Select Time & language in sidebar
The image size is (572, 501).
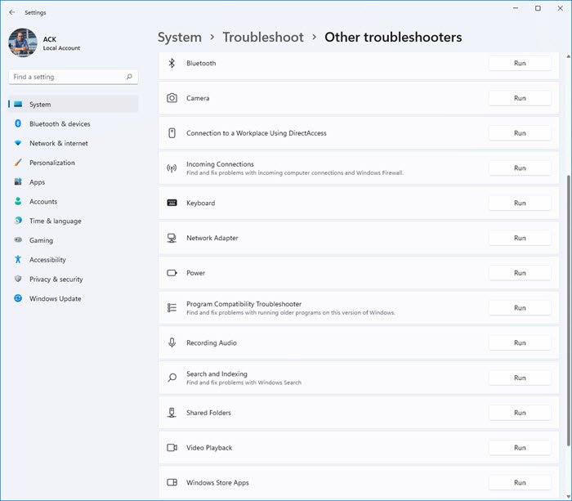[x=55, y=221]
